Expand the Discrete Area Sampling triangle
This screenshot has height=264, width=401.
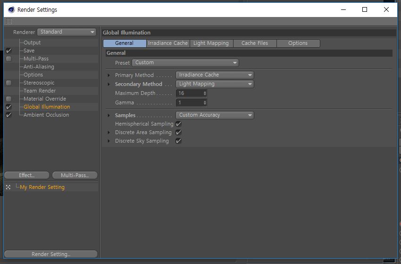tap(109, 133)
